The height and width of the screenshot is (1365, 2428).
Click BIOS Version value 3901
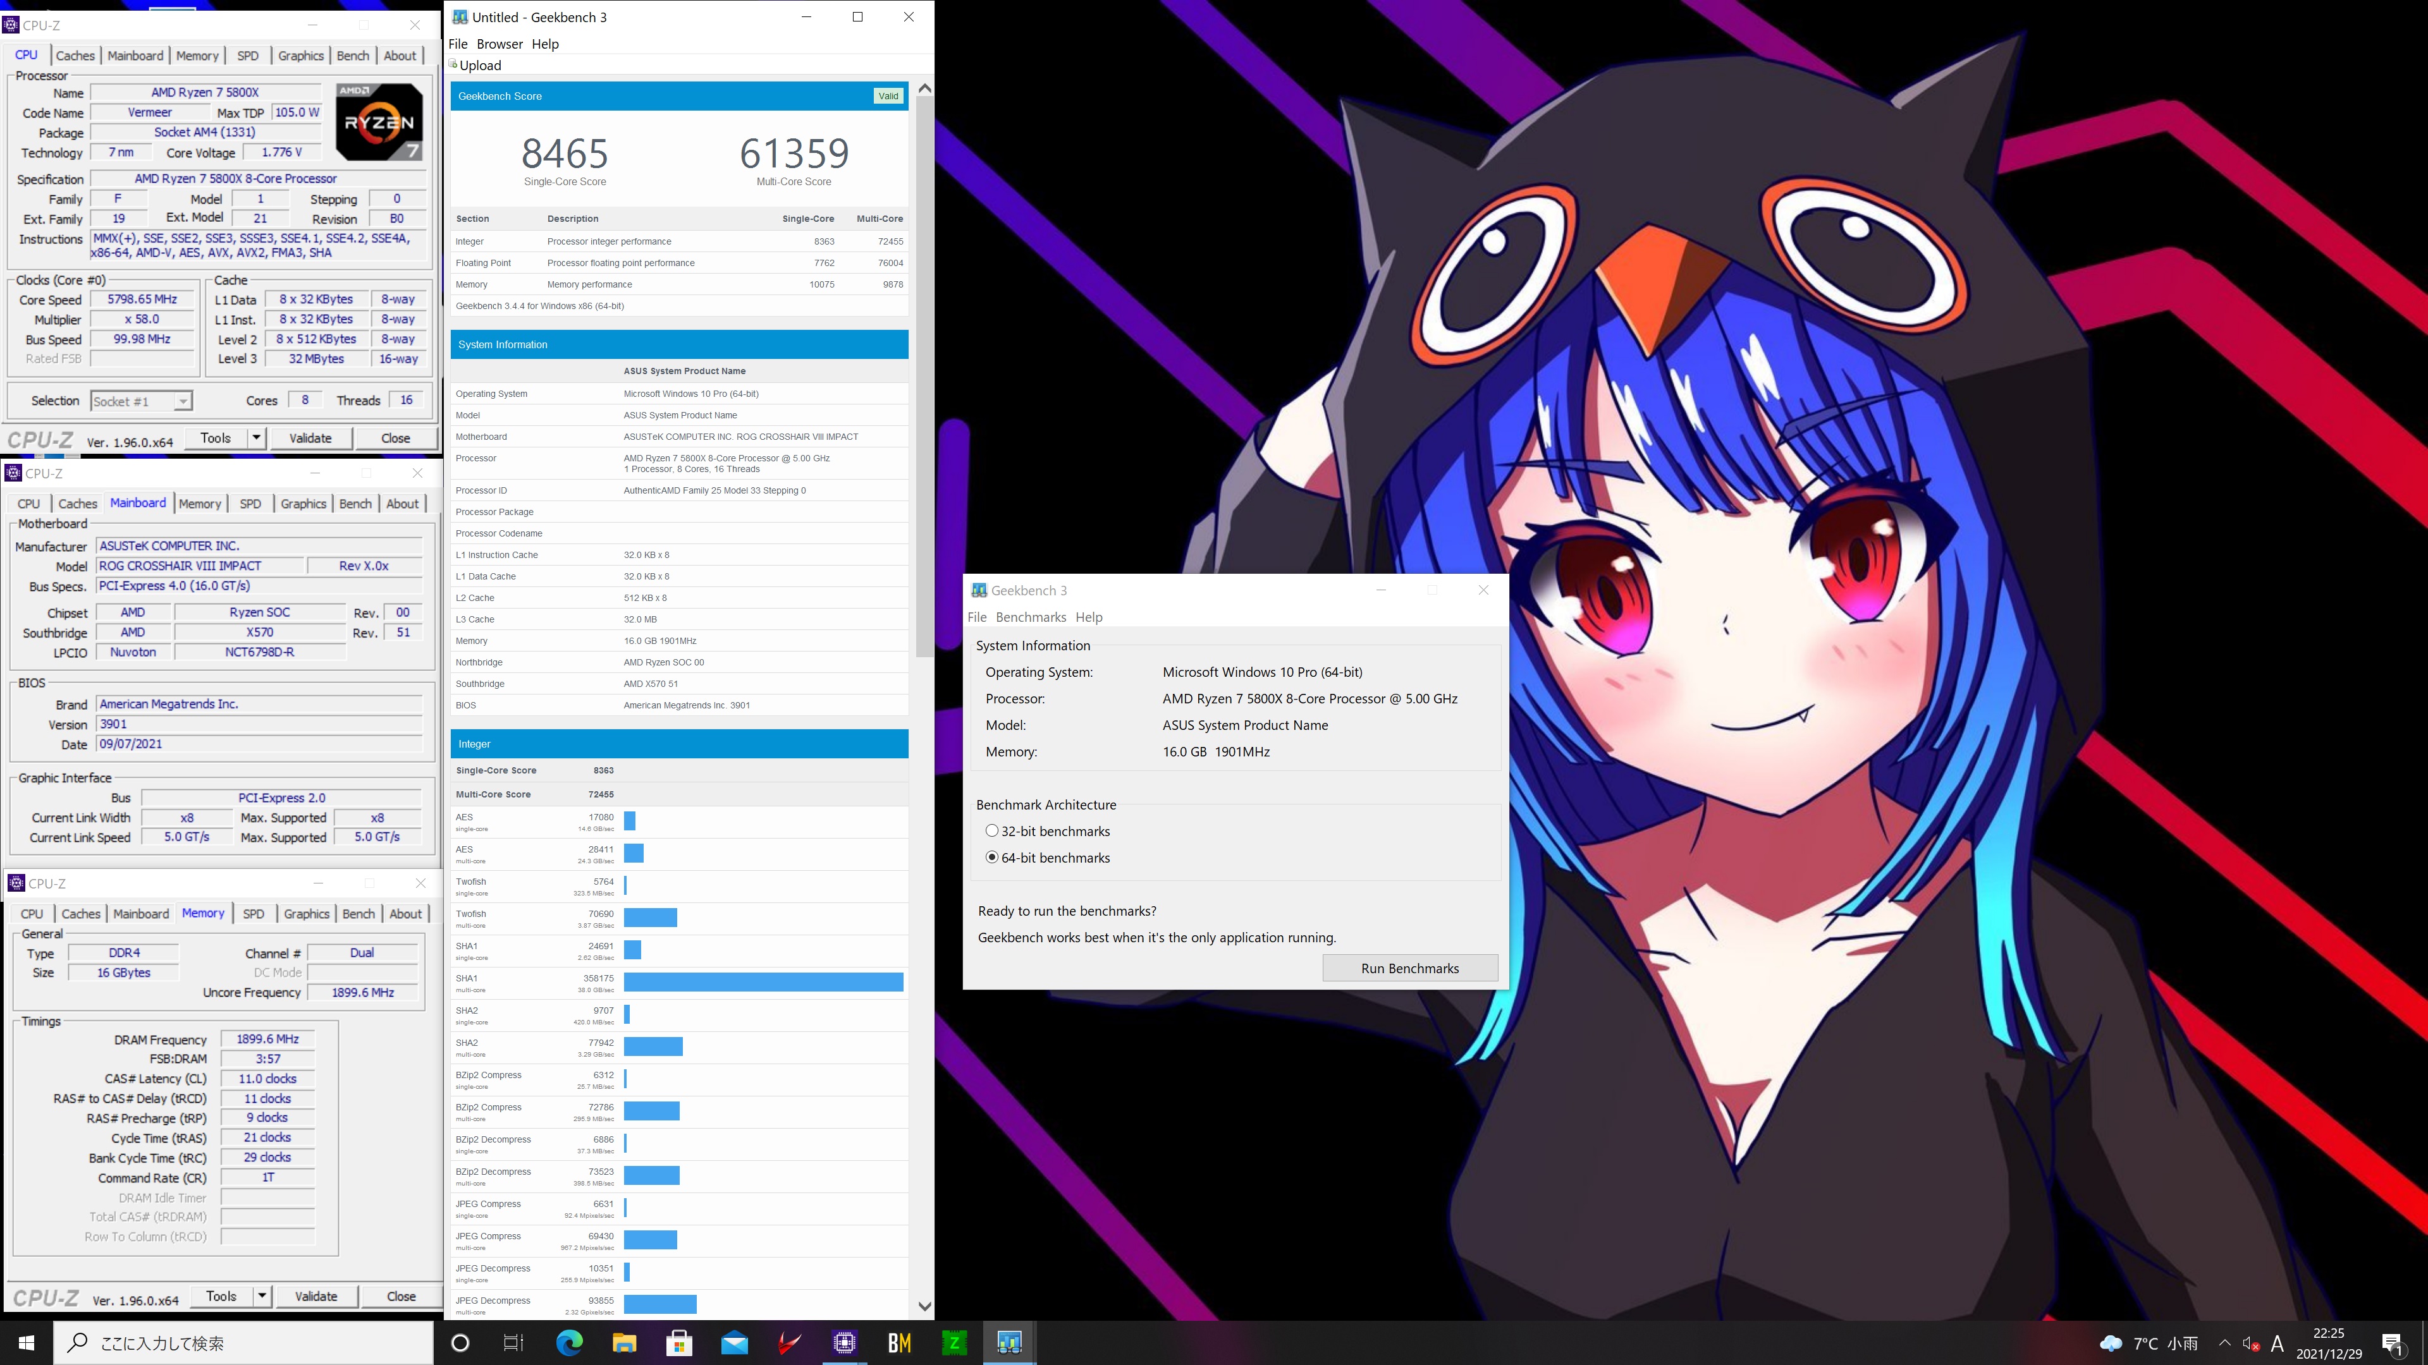coord(259,724)
